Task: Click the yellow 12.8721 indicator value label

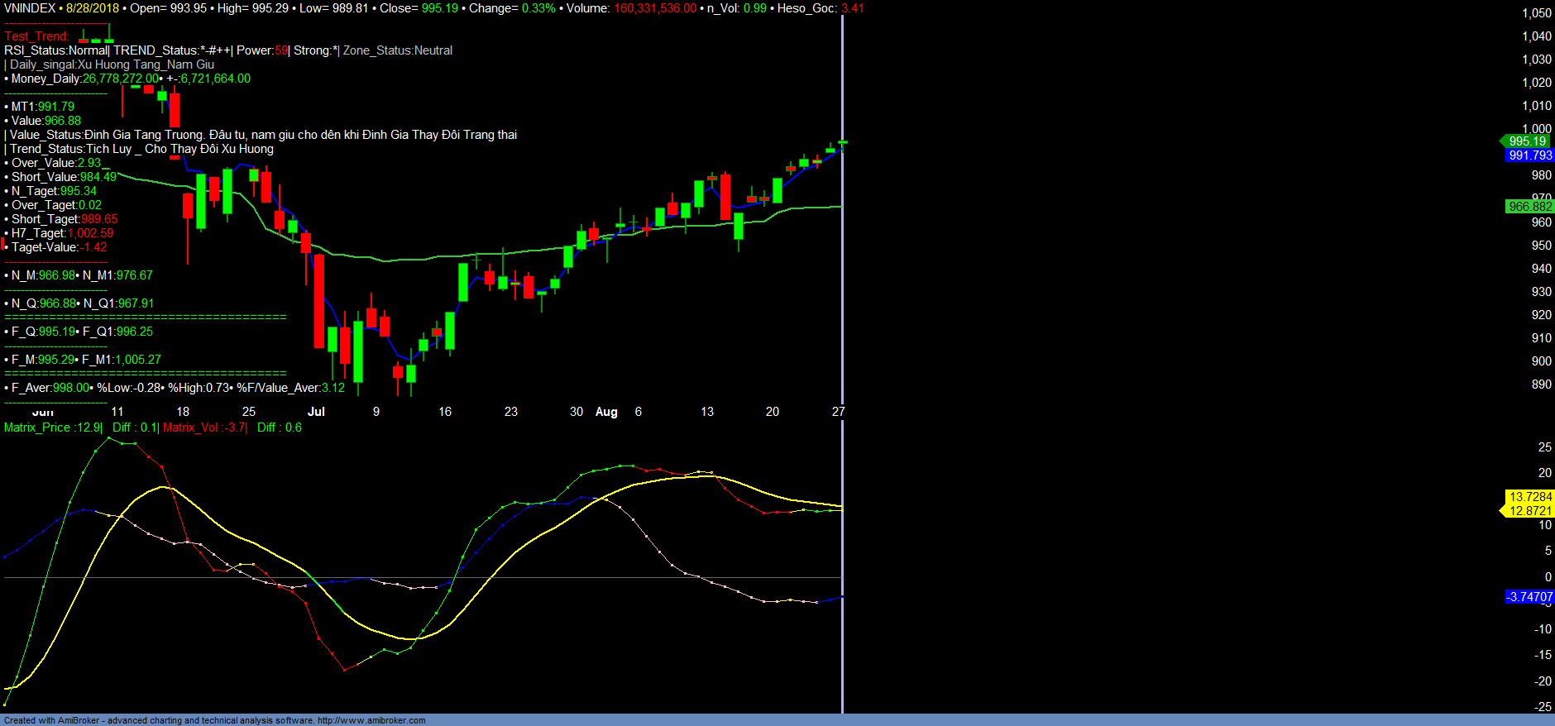Action: coord(1530,511)
